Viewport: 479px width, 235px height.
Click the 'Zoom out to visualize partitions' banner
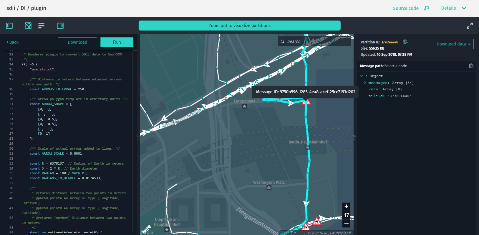240,26
